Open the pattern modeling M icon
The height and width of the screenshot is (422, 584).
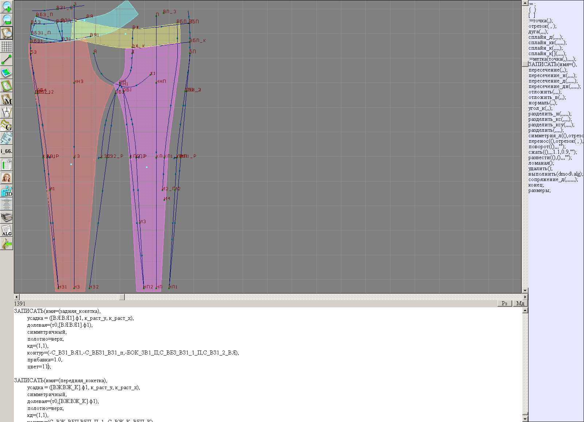(7, 99)
